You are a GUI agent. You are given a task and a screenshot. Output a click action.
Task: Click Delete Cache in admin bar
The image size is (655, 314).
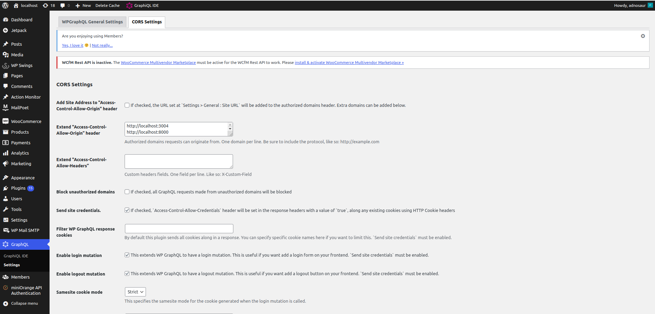(107, 5)
